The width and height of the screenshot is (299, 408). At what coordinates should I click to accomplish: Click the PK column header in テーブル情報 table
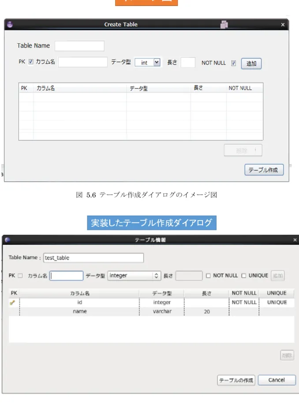[x=14, y=293]
